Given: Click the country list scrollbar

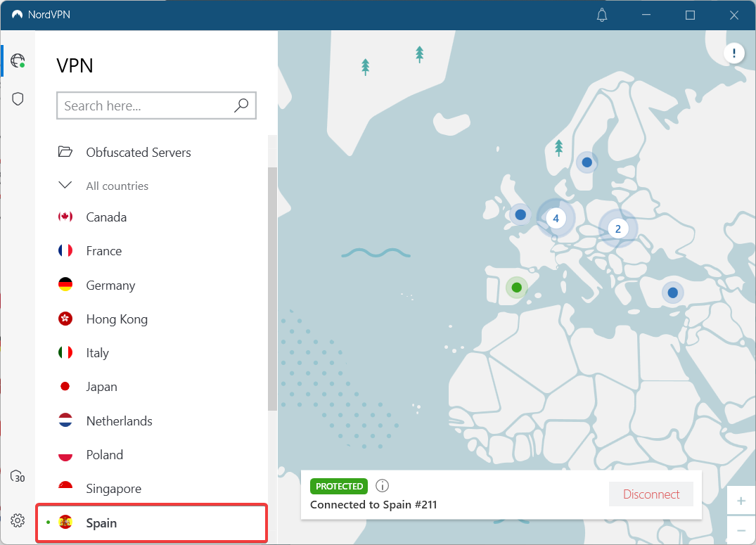Looking at the screenshot, I should click(x=272, y=288).
